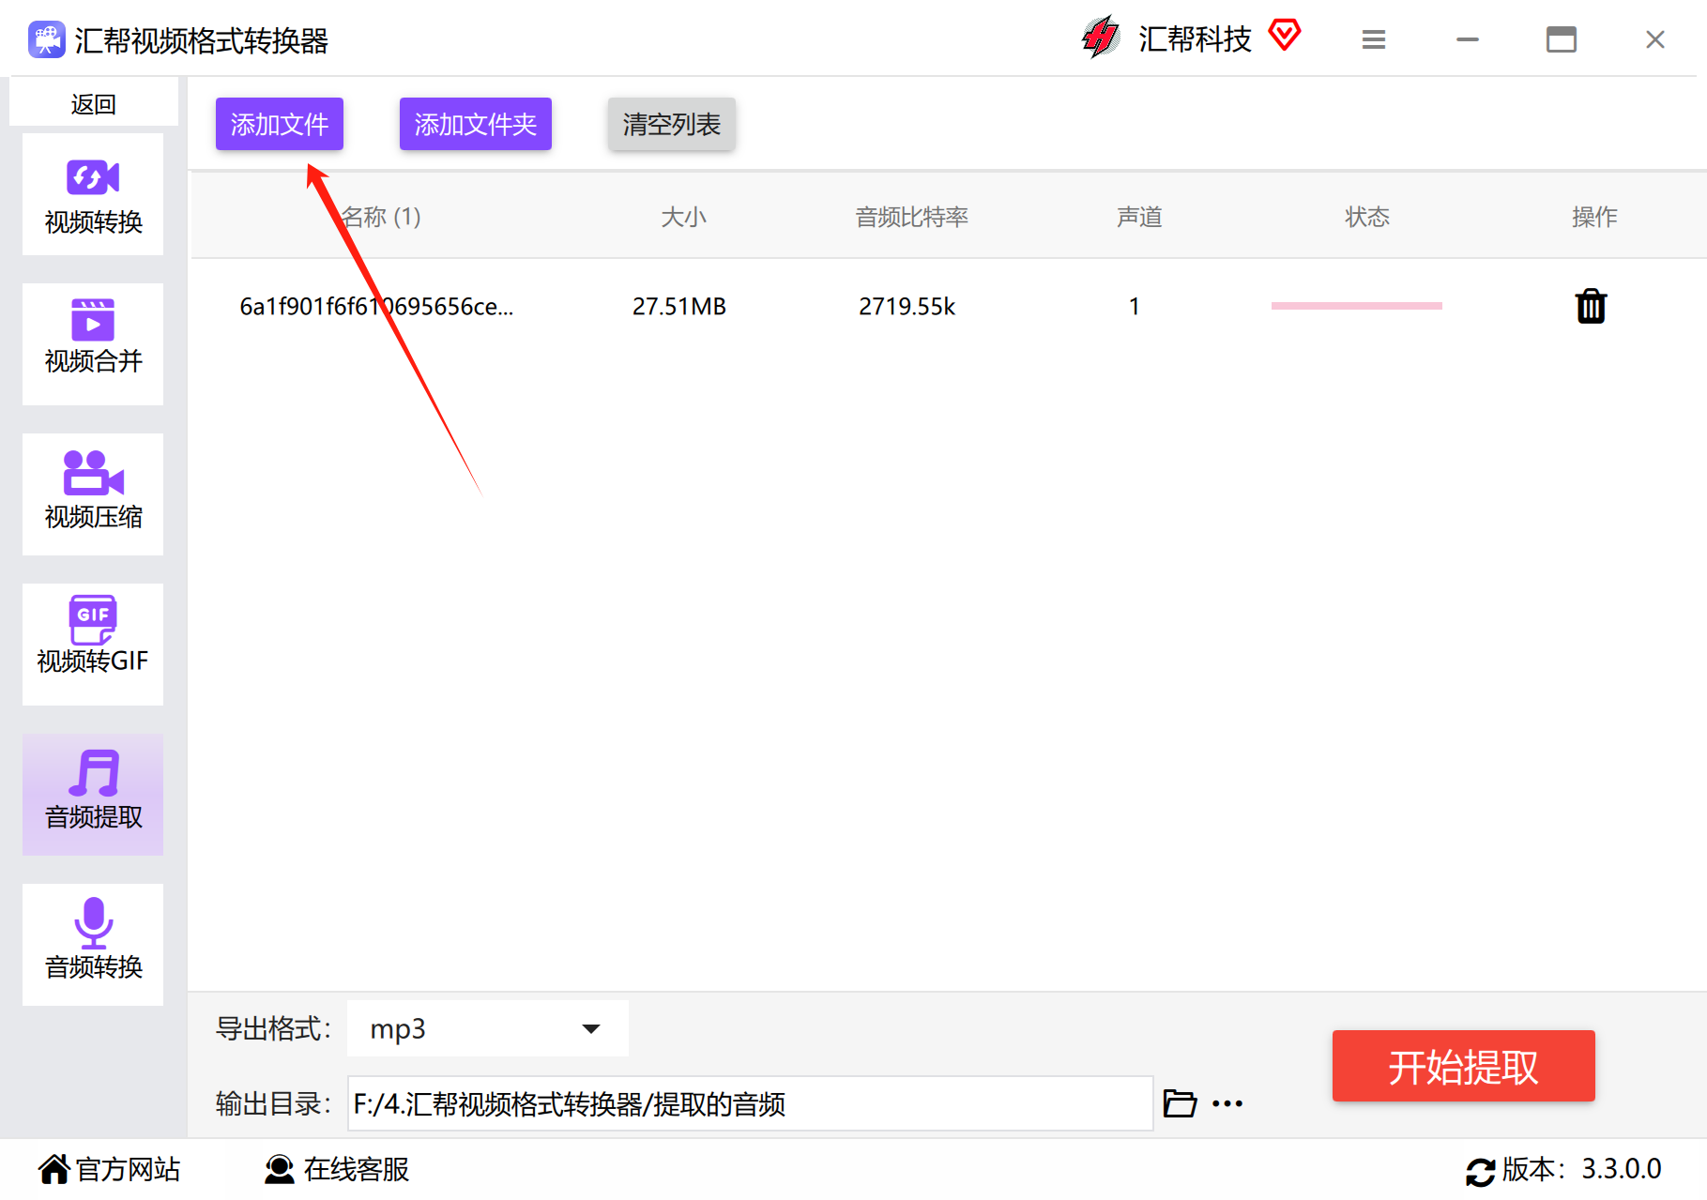The image size is (1707, 1200).
Task: Click the 名称 (1) column header
Action: click(x=381, y=217)
